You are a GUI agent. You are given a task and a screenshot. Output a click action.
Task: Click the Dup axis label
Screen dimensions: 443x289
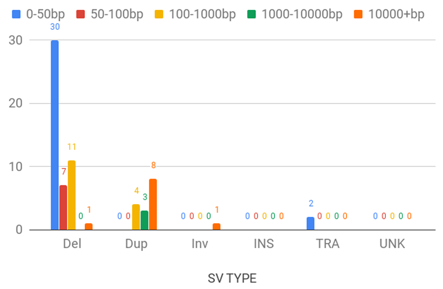point(136,244)
